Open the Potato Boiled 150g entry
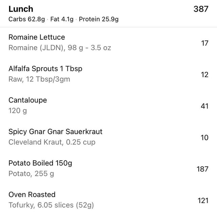Image resolution: width=217 pixels, height=218 pixels. [x=40, y=163]
